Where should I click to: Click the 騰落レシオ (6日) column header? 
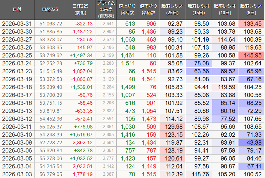(x=251, y=9)
